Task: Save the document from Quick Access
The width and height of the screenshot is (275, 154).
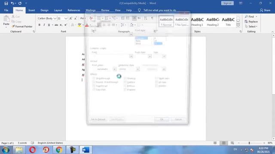Action: pyautogui.click(x=6, y=3)
